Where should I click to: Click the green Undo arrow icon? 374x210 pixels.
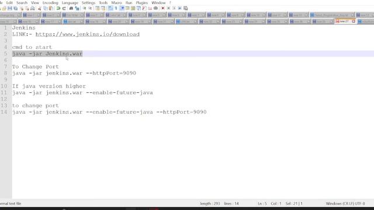point(58,8)
